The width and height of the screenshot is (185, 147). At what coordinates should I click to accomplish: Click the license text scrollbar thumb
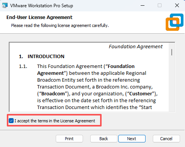tap(172, 52)
